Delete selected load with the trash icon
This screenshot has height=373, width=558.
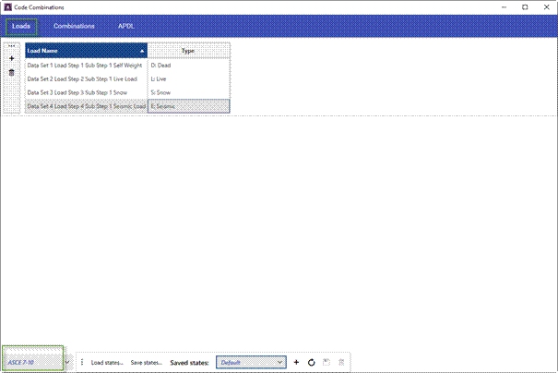click(11, 73)
